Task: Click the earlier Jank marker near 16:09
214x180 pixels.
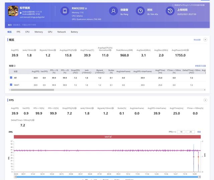Action: coord(194,157)
